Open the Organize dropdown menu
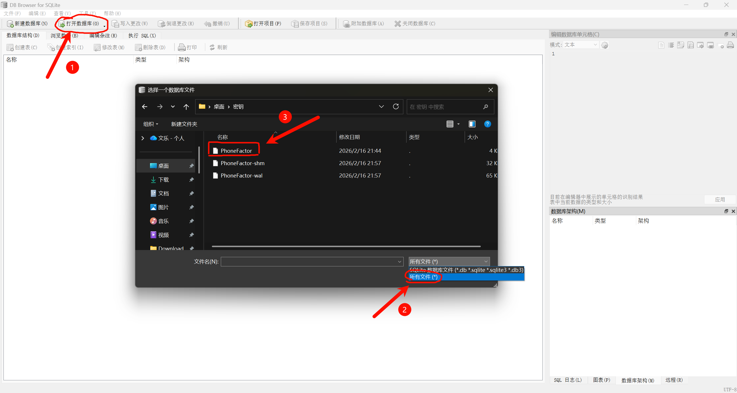Screen dimensions: 737x393 coord(151,124)
